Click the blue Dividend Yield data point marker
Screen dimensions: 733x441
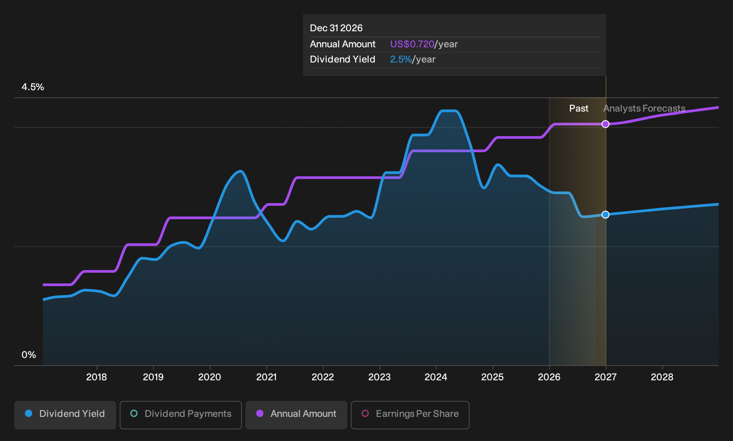point(605,215)
